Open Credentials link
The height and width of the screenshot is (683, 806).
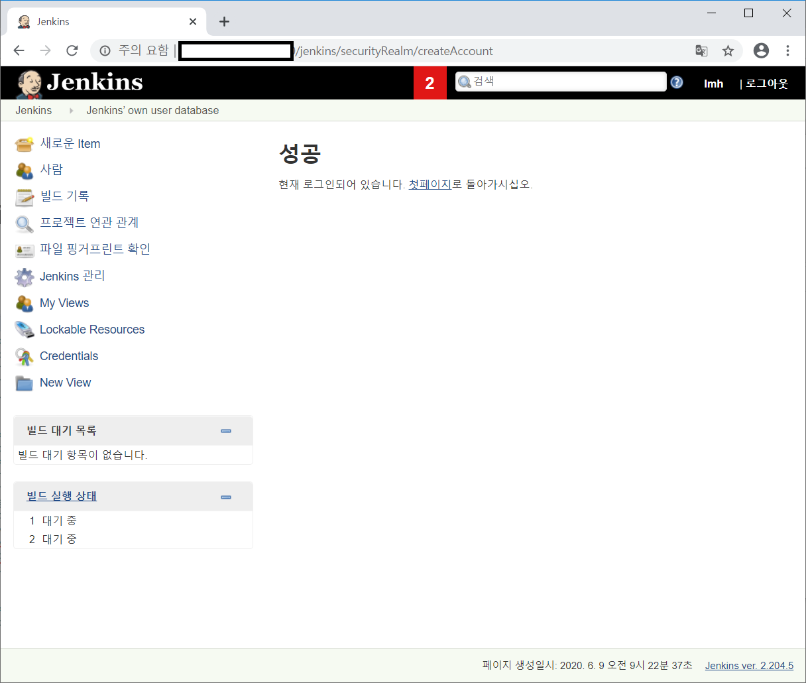(69, 356)
